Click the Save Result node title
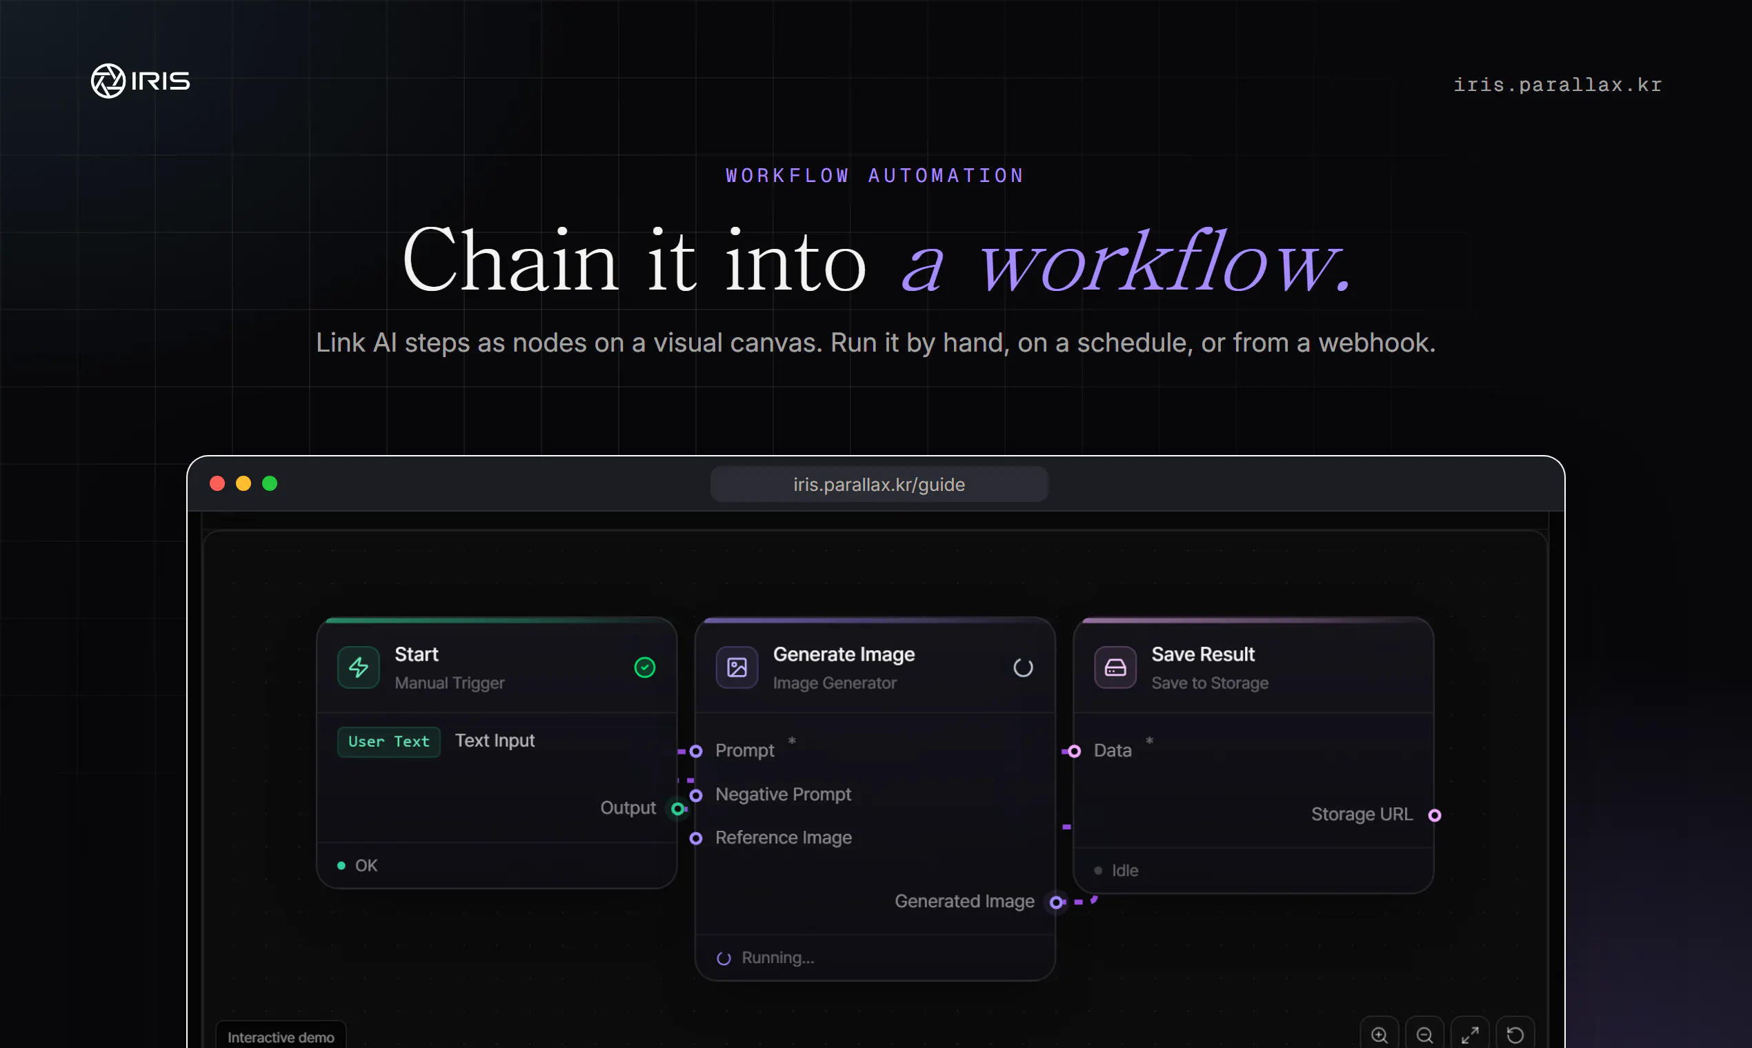 pyautogui.click(x=1203, y=654)
